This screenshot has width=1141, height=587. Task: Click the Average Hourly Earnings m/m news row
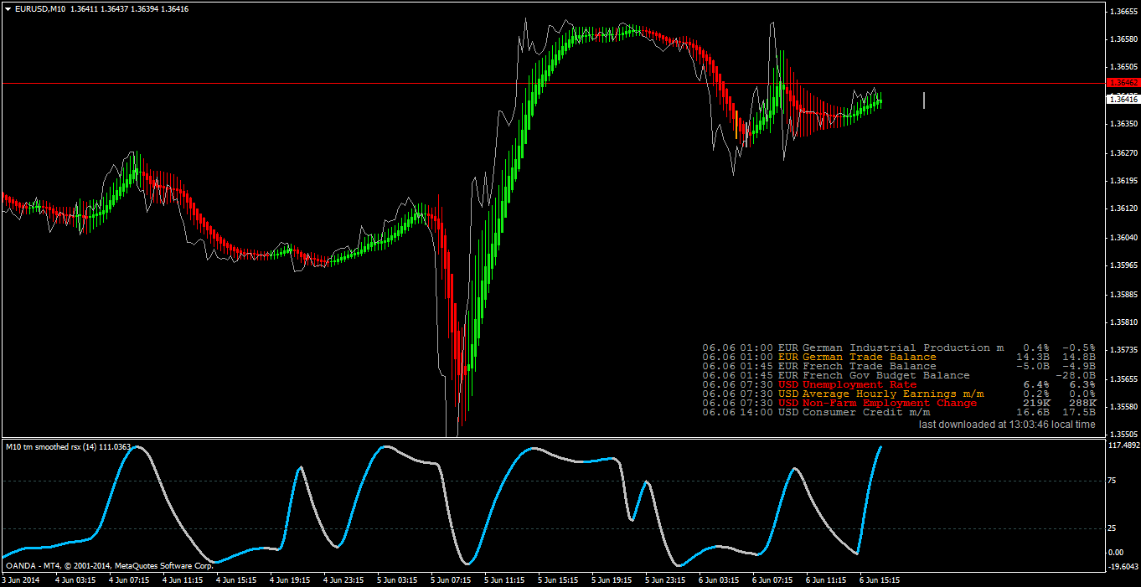(899, 394)
